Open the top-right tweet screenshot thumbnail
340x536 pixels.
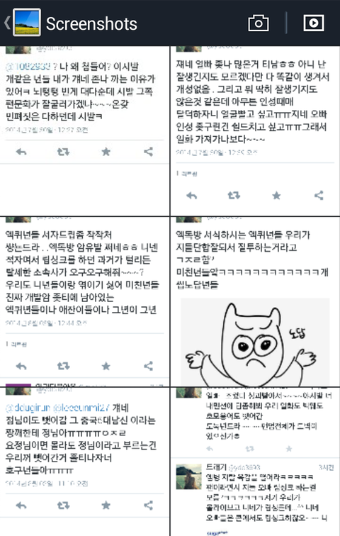[255, 131]
